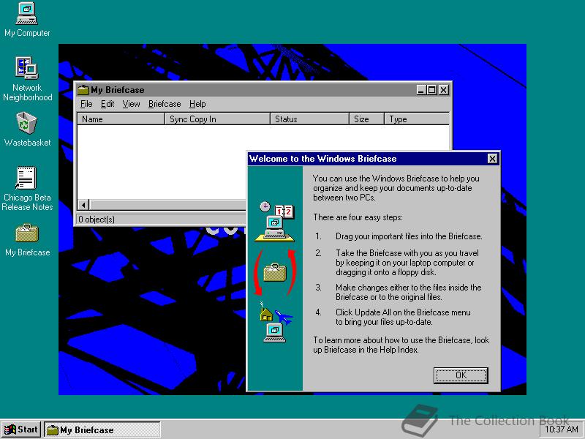Maximize the My Briefcase window
The image size is (585, 439).
pyautogui.click(x=432, y=90)
